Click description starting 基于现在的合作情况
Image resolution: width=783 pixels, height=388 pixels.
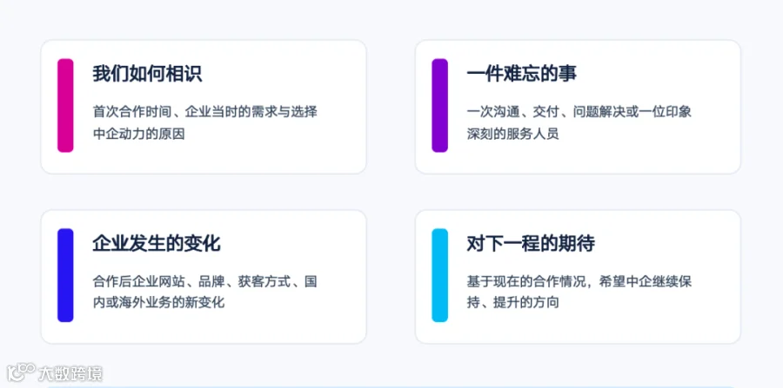click(579, 293)
